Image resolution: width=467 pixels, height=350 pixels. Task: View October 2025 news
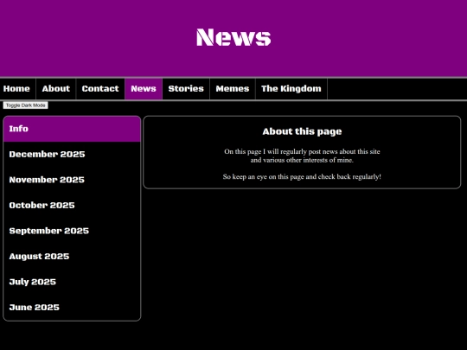(72, 206)
